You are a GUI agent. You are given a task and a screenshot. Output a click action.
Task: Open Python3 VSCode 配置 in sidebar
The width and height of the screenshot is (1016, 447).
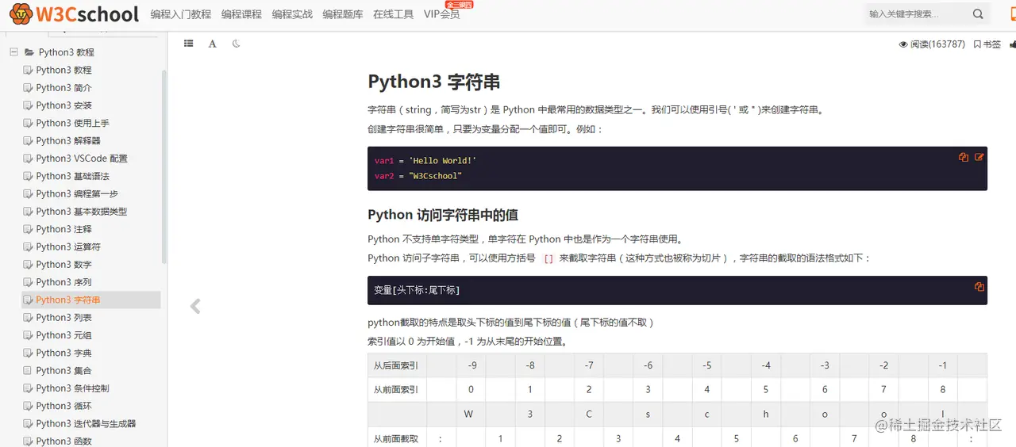tap(81, 159)
